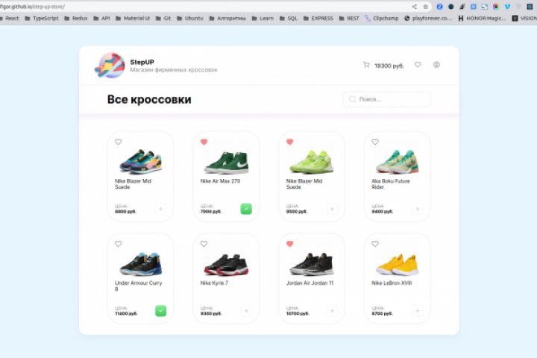This screenshot has width=537, height=358.
Task: Add Nike Kyrie 7 to cart
Action: 246,311
